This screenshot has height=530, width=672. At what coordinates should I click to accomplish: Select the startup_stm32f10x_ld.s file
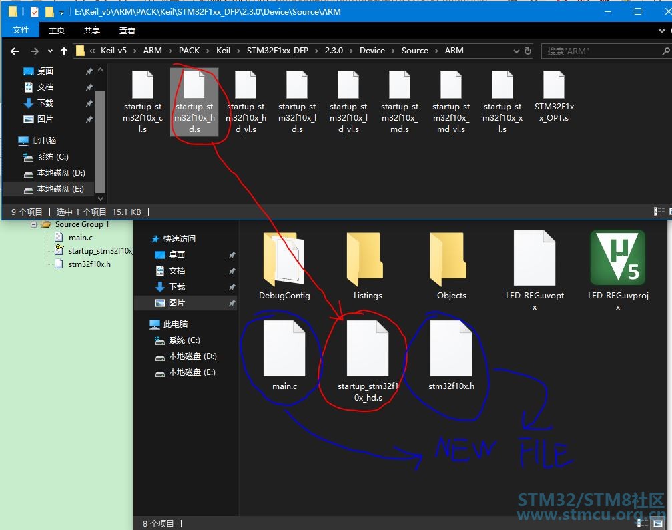(297, 102)
